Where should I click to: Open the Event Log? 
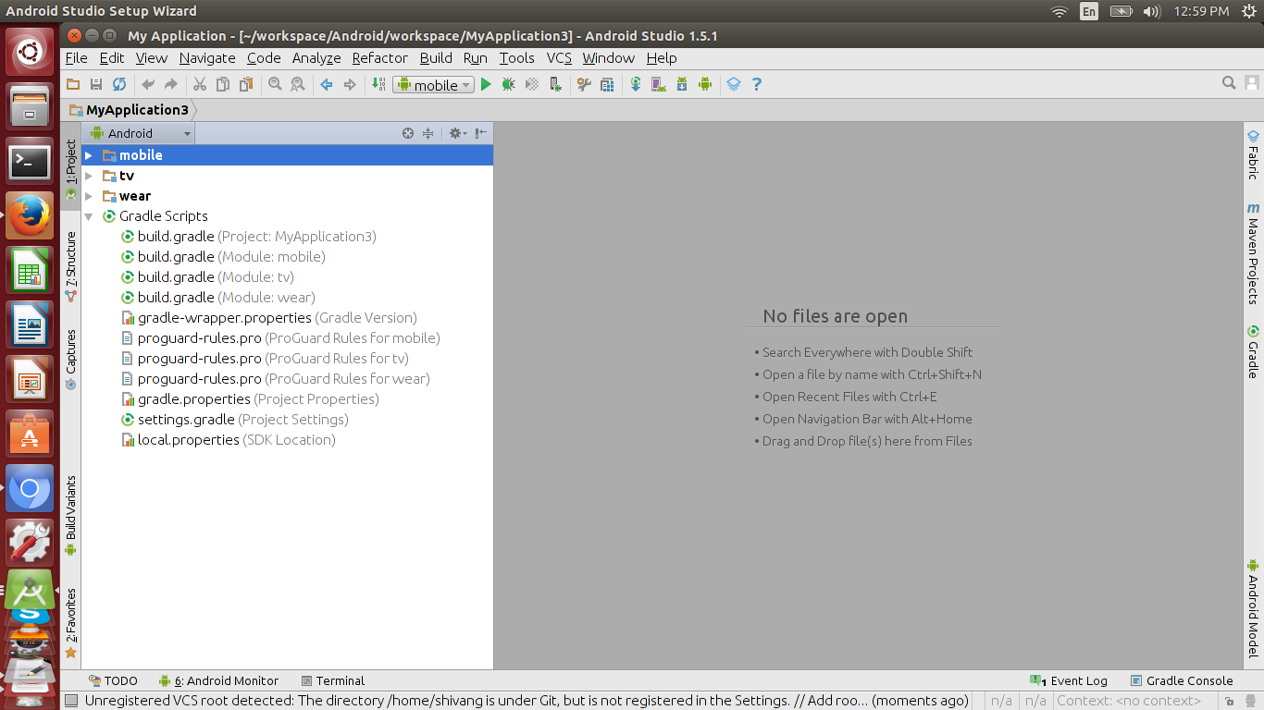[x=1069, y=680]
